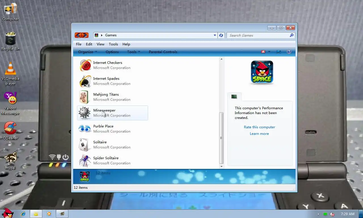Click the Back arrow in the Games window
Screen dimensions: 363x218
tap(78, 35)
